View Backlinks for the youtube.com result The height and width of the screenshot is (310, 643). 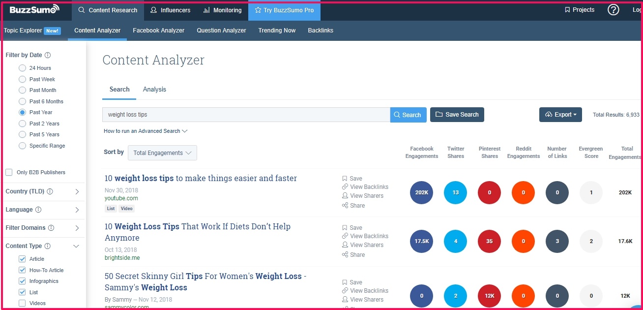[x=365, y=187]
